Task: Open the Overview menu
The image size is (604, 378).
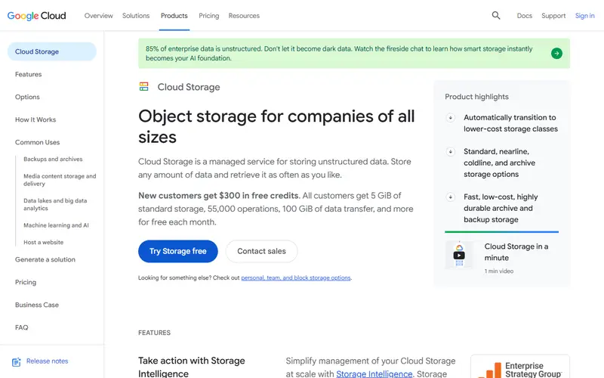Action: [x=99, y=16]
